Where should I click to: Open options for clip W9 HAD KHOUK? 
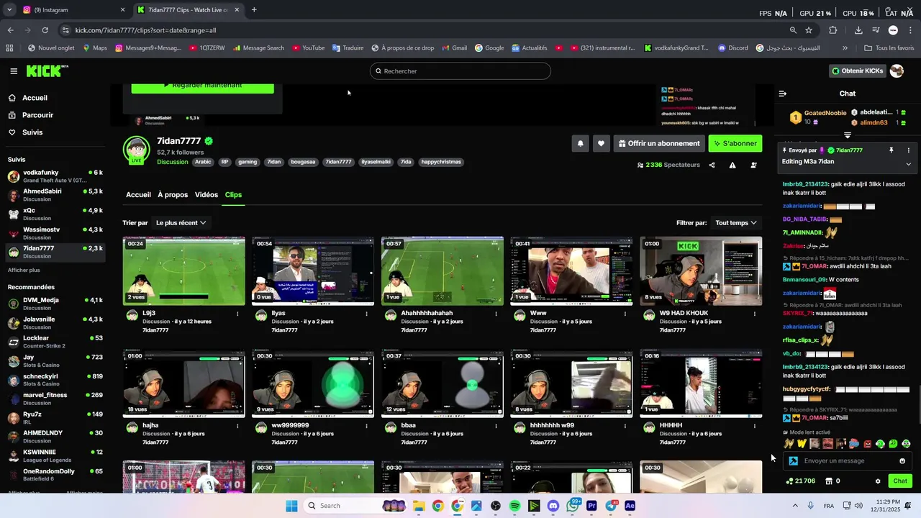coord(755,314)
